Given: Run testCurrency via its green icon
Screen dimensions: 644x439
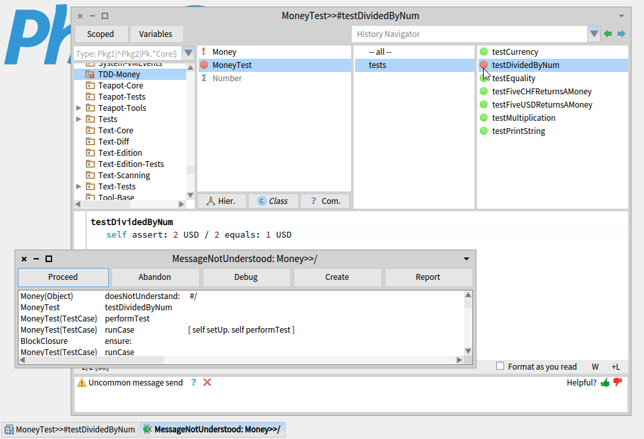Looking at the screenshot, I should (x=484, y=51).
